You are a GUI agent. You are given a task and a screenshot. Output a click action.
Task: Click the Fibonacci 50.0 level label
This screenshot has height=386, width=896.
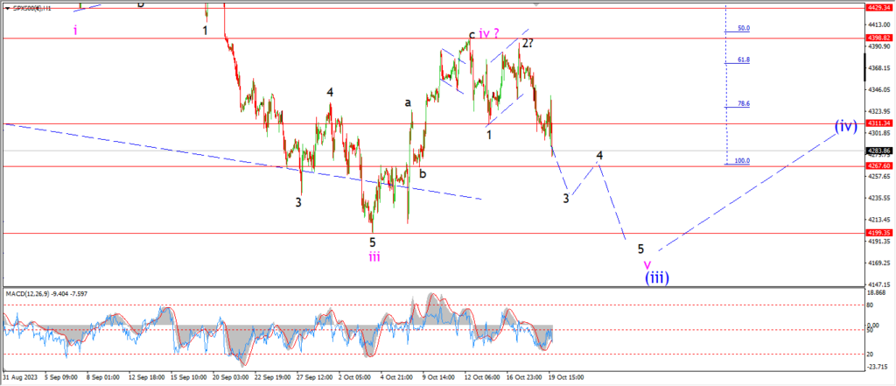743,28
